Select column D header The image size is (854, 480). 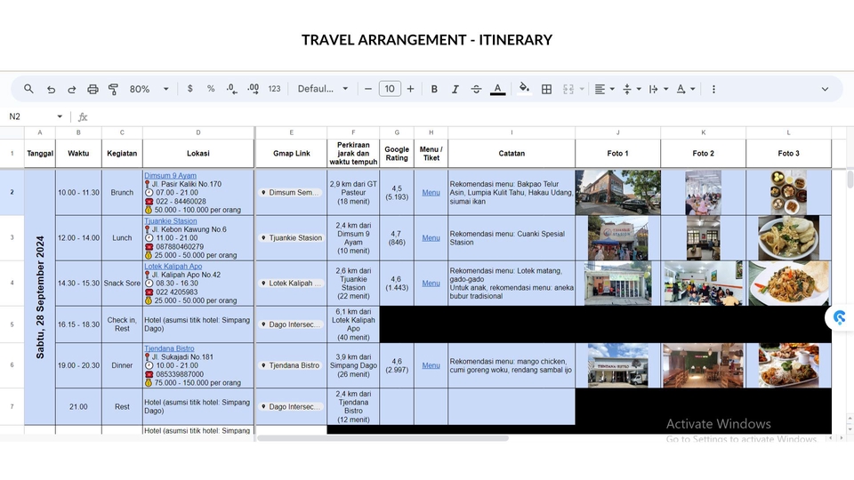198,132
